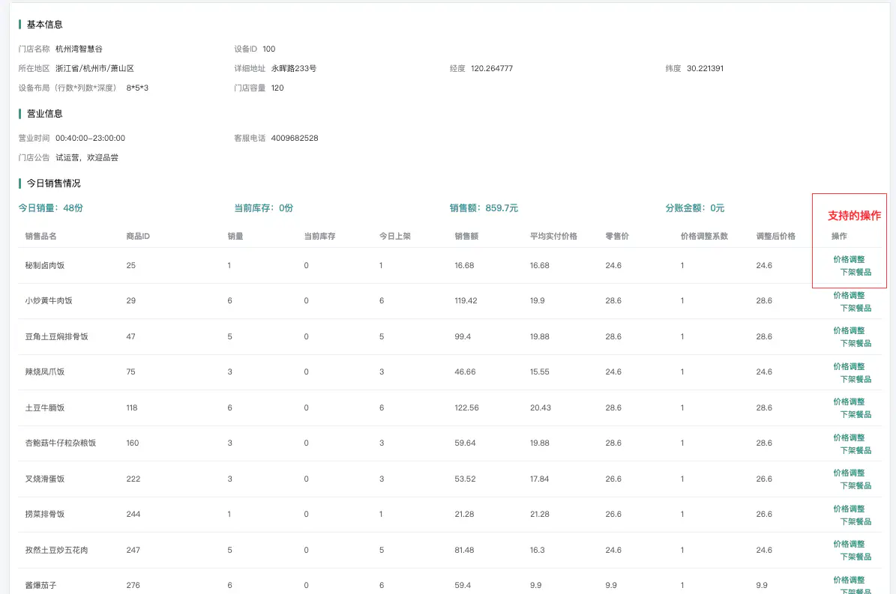The height and width of the screenshot is (594, 896).
Task: Open 价格调整 for 孜然土豆炒五花肉
Action: coord(849,545)
